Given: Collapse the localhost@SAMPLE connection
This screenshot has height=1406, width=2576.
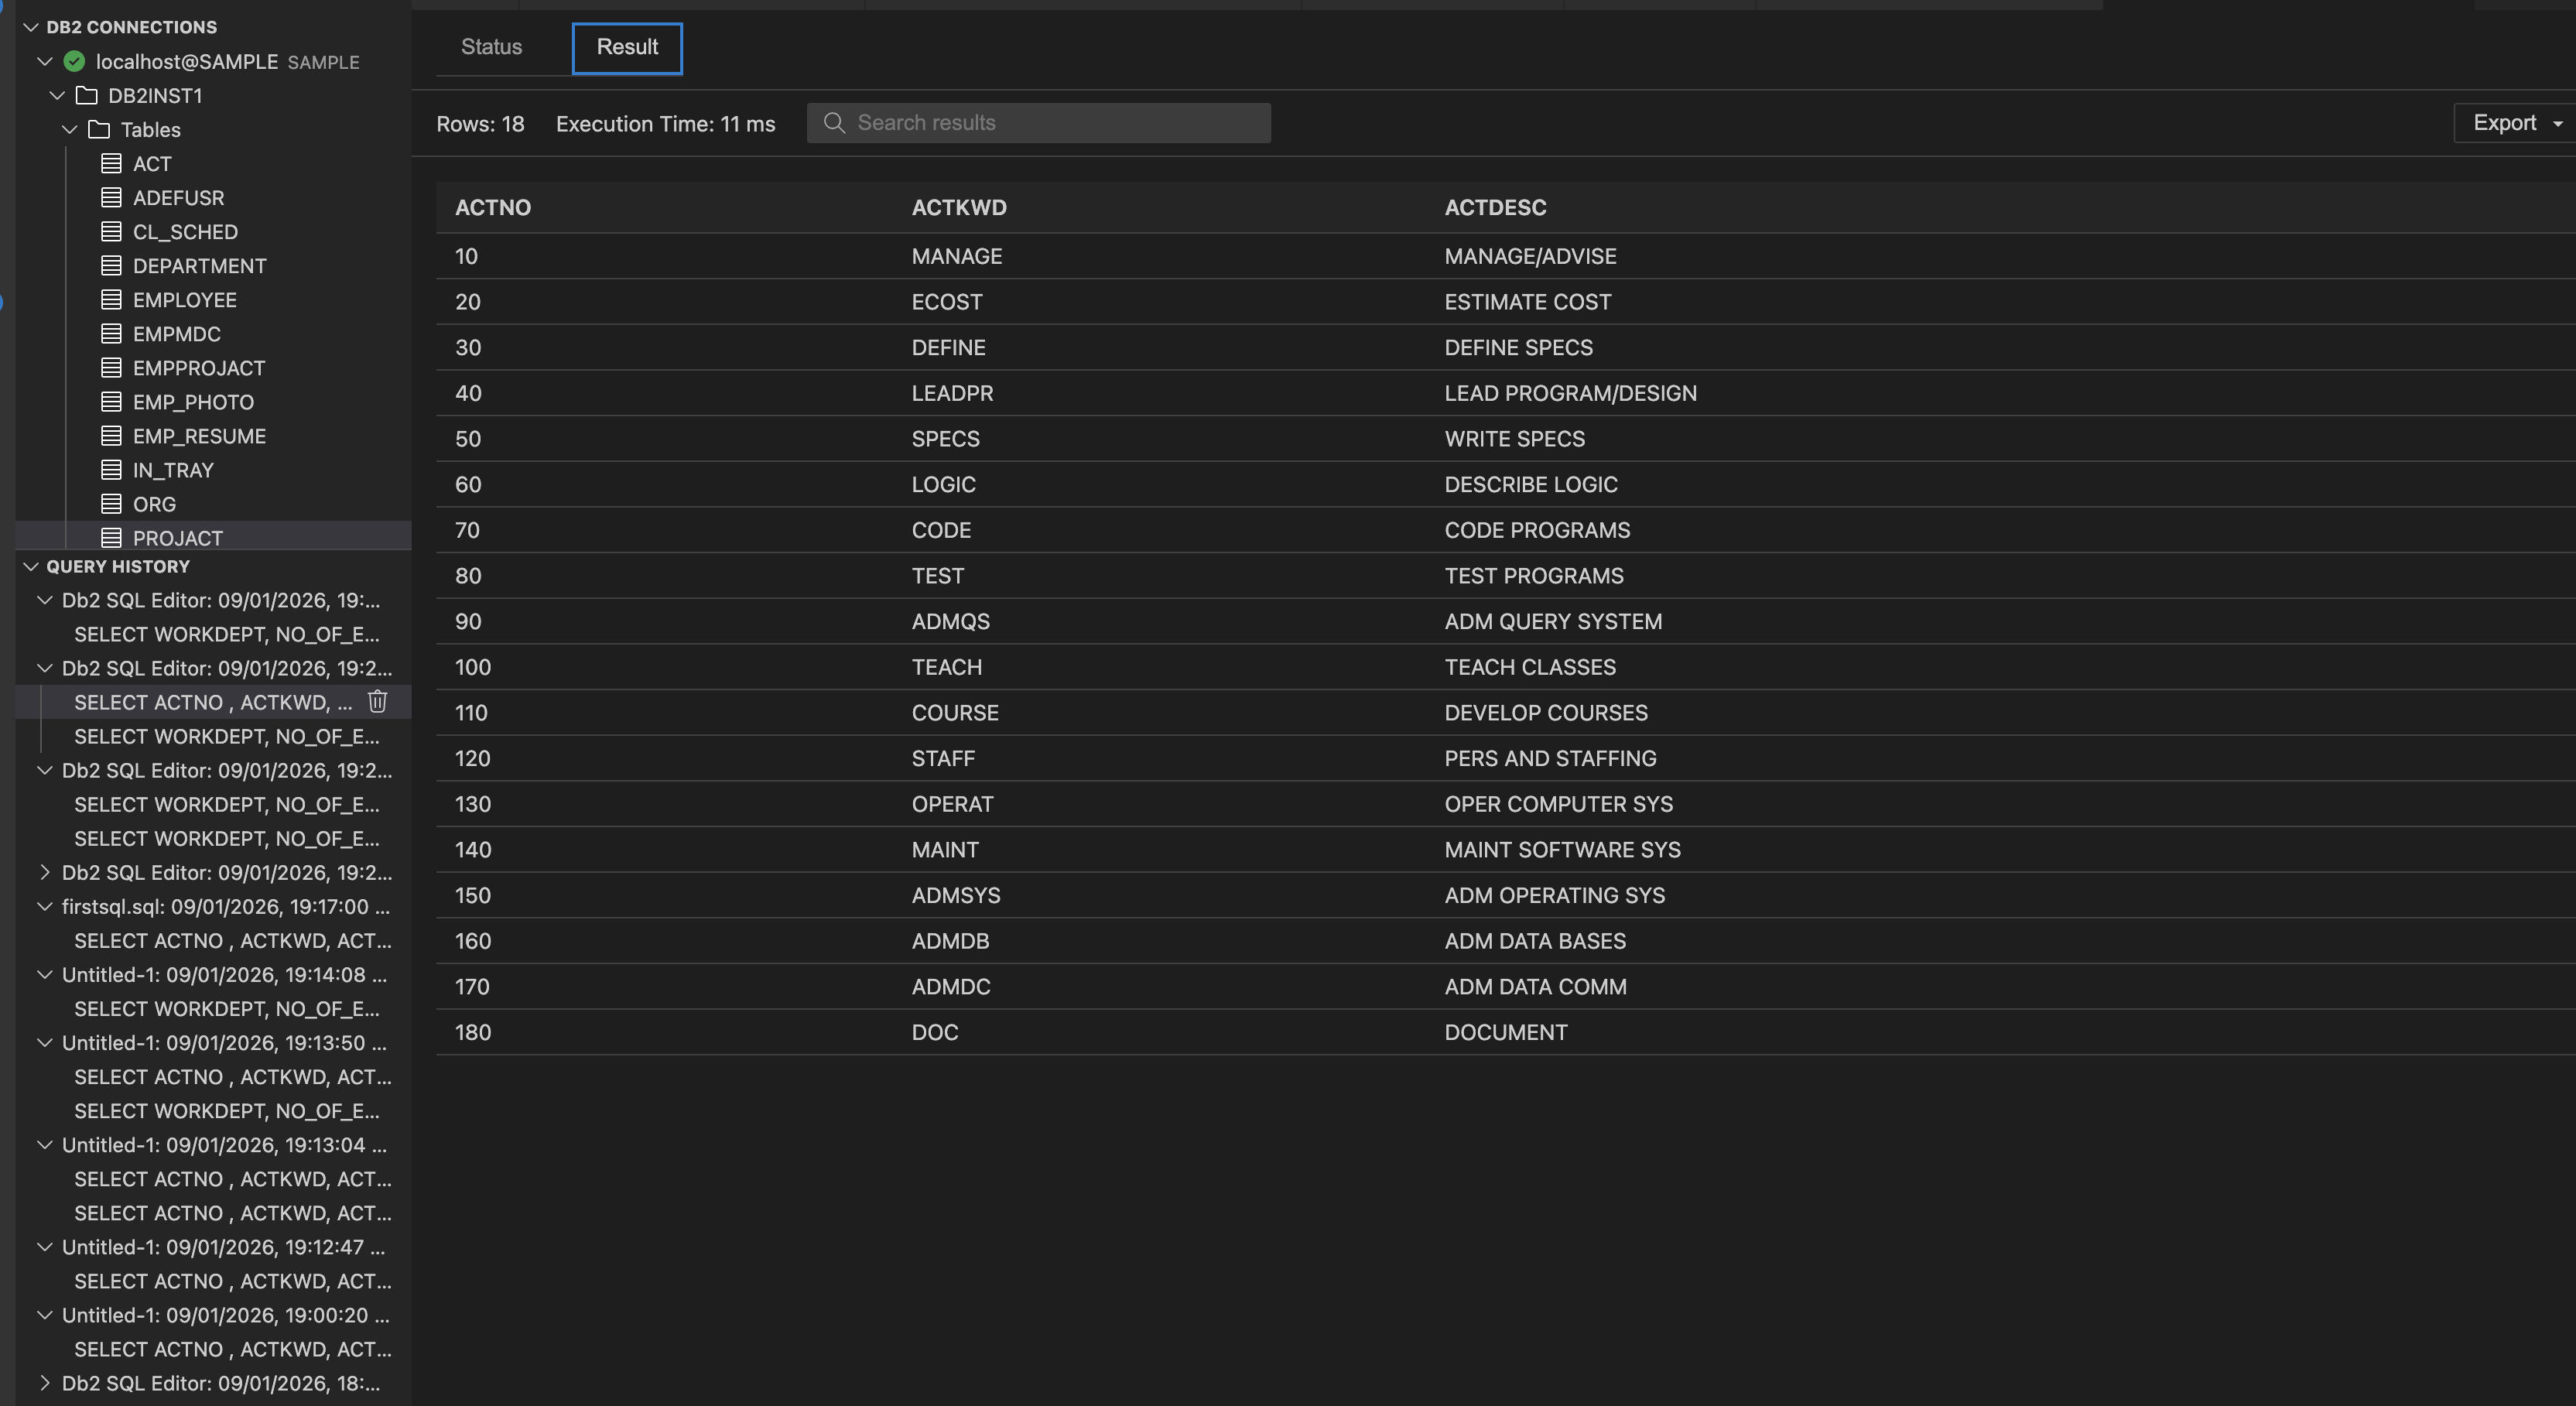Looking at the screenshot, I should click(44, 61).
